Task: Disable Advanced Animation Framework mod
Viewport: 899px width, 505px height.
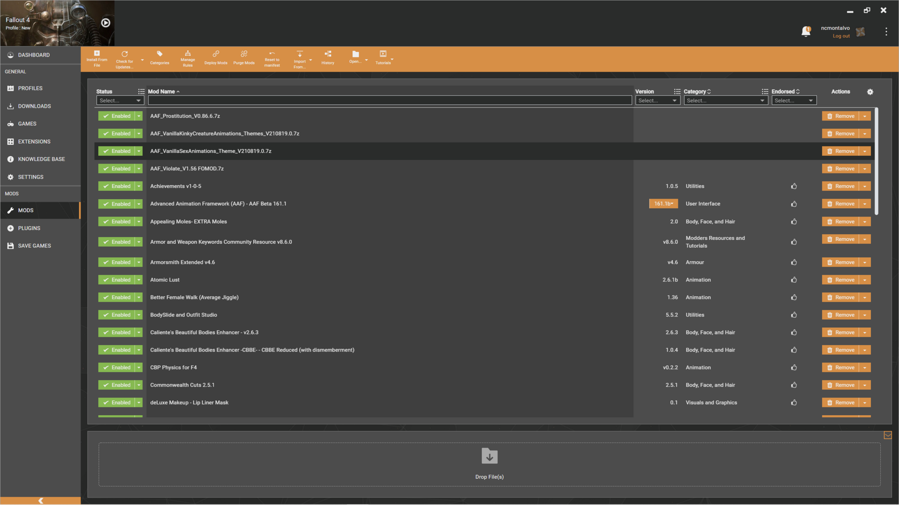Action: (x=117, y=204)
